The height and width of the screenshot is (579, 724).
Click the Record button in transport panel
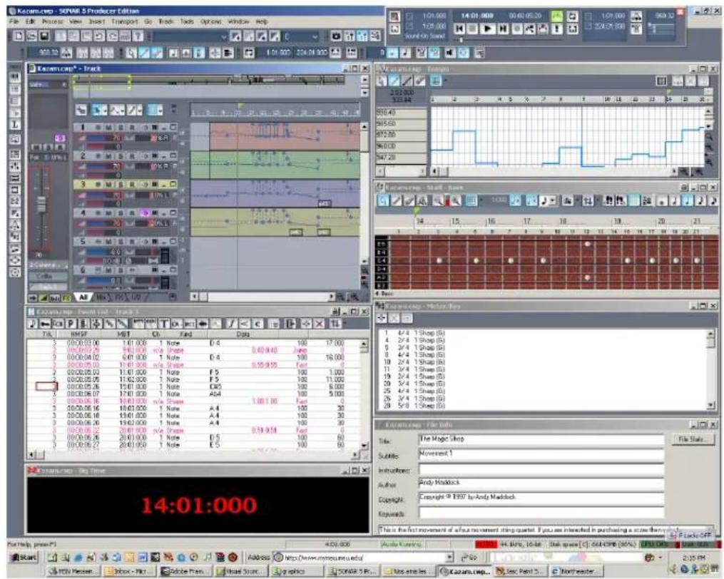click(x=517, y=29)
